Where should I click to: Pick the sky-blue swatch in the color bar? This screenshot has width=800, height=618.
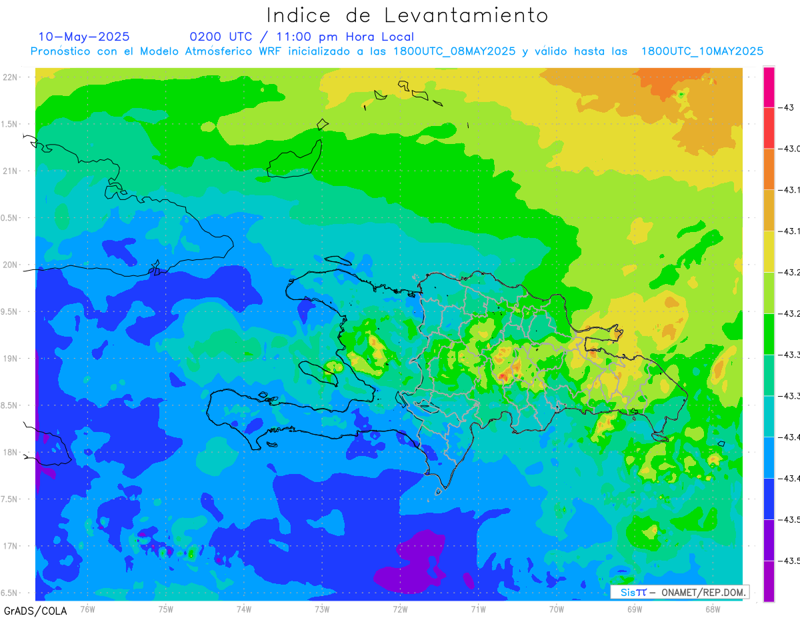(x=769, y=457)
